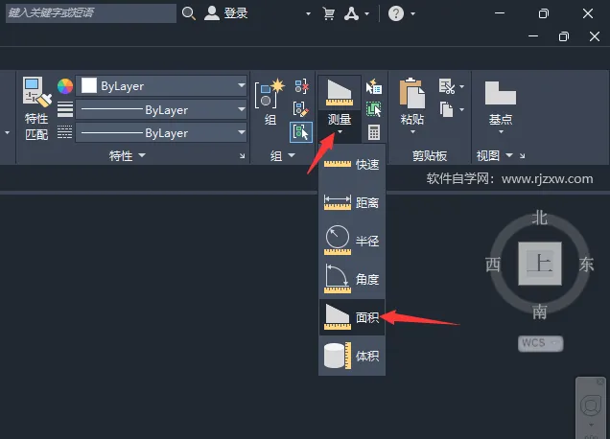Click the keyword search input field
This screenshot has width=610, height=439.
(x=91, y=13)
